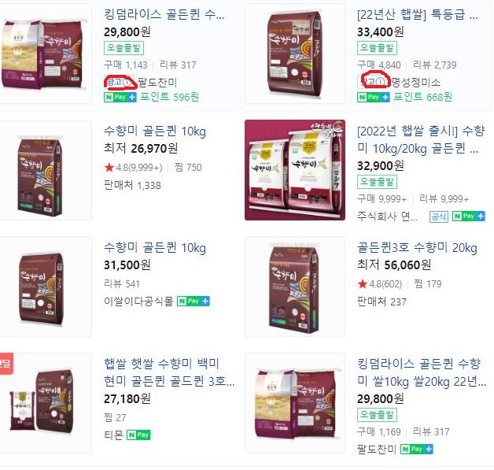
Task: Click the N Pay badge next to 티몬
Action: (x=138, y=435)
